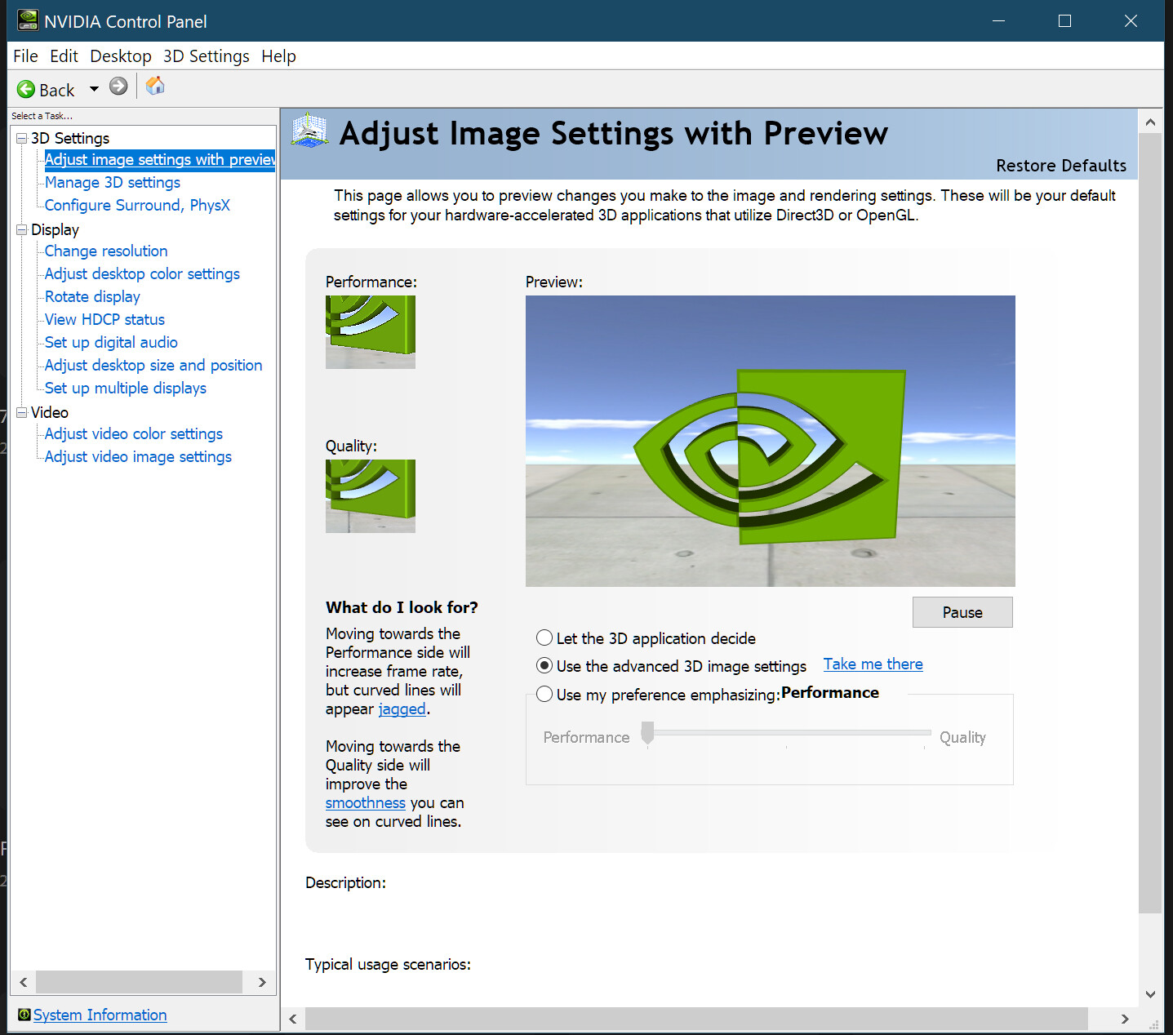Minimize the NVIDIA Control Panel window

998,20
